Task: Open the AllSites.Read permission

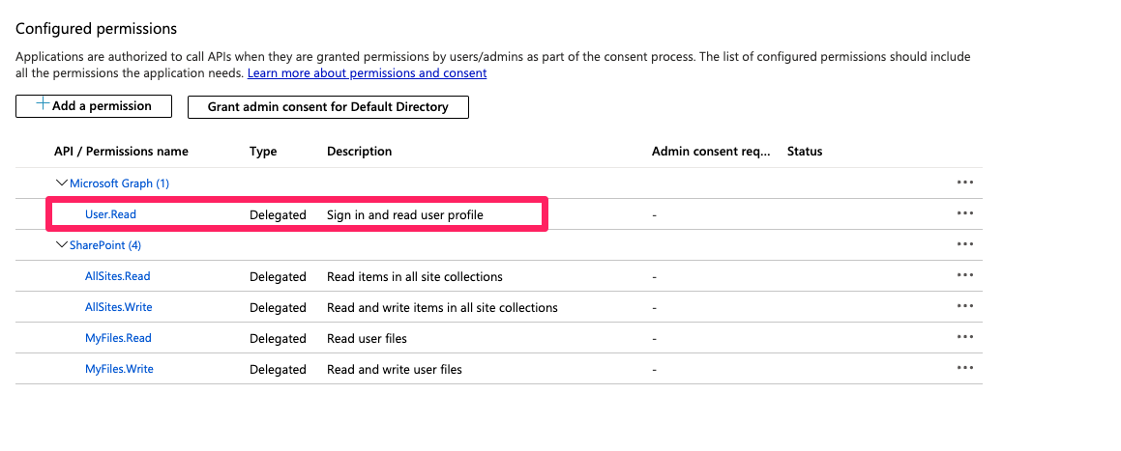Action: pyautogui.click(x=117, y=276)
